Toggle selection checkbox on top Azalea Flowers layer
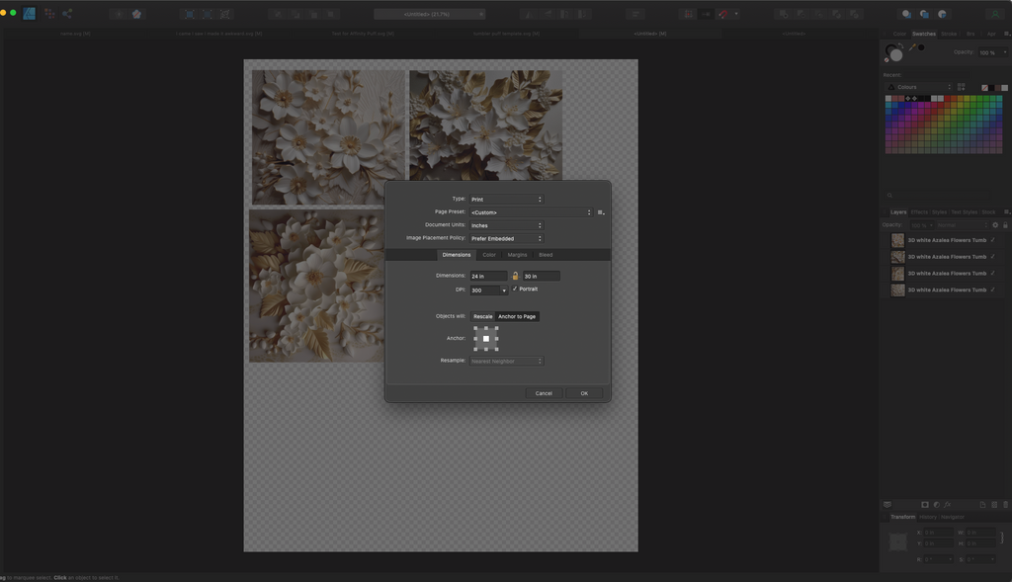This screenshot has width=1012, height=582. (x=992, y=240)
